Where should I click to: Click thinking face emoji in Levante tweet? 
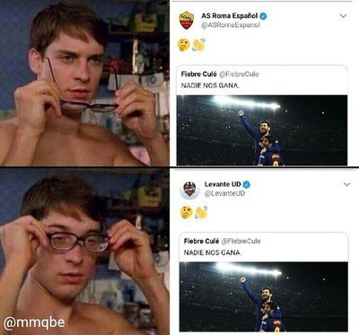pyautogui.click(x=187, y=212)
